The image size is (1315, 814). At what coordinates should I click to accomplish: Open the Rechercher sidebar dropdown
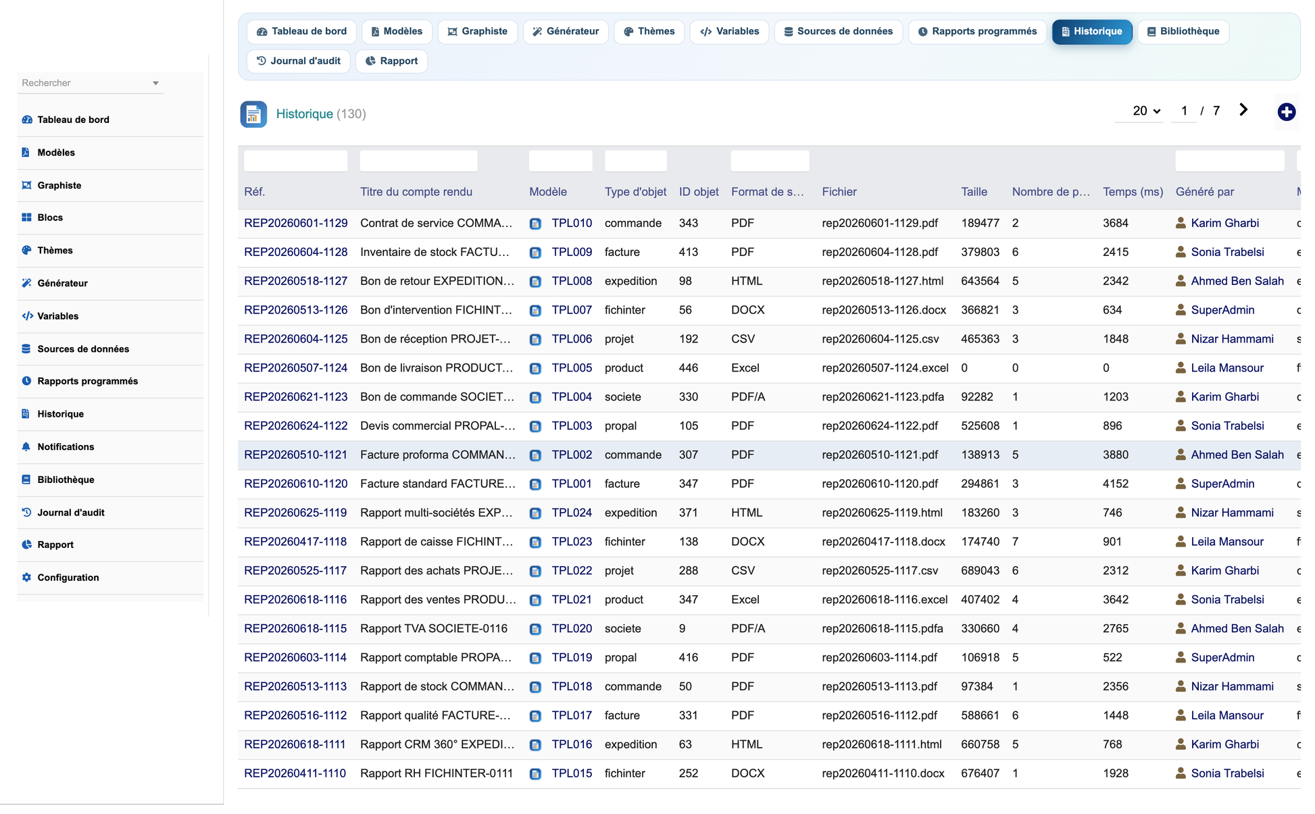click(x=90, y=83)
